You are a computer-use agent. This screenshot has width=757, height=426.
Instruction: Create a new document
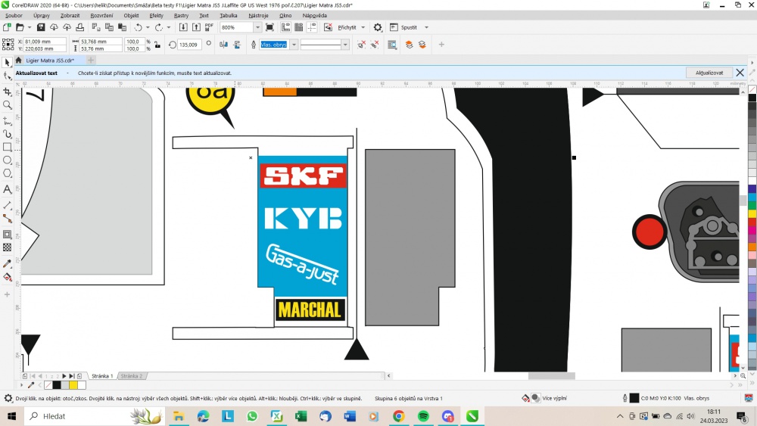tap(7, 27)
